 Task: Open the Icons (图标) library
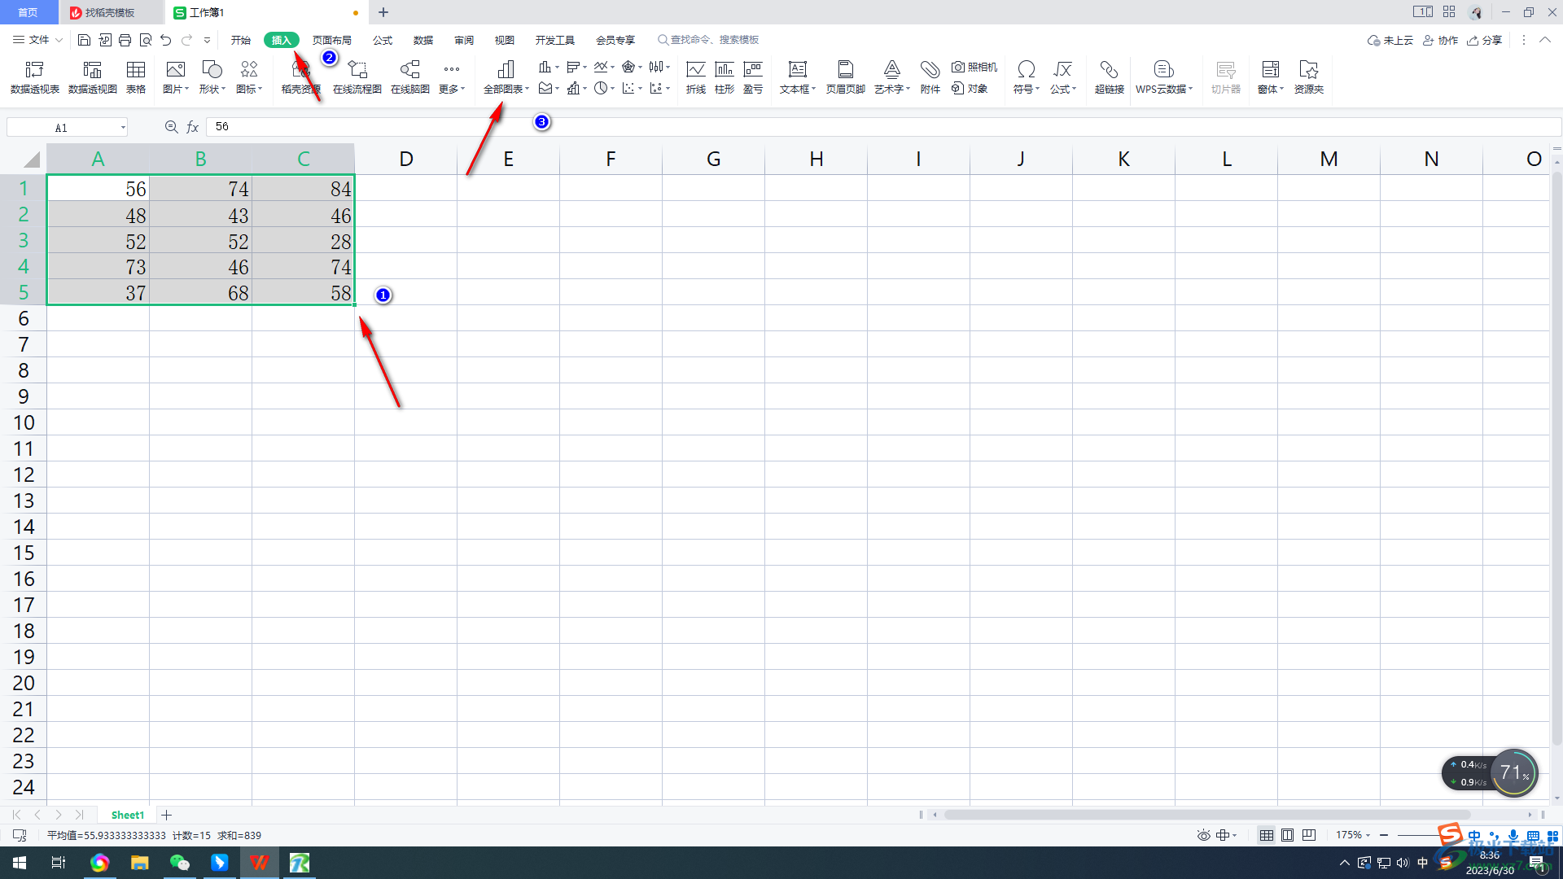click(249, 77)
